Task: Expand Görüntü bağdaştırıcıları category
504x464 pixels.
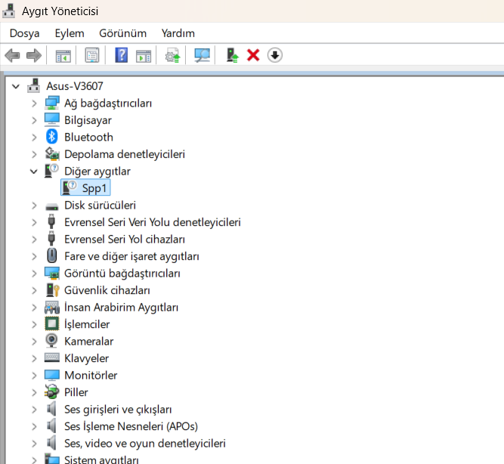Action: [x=34, y=274]
